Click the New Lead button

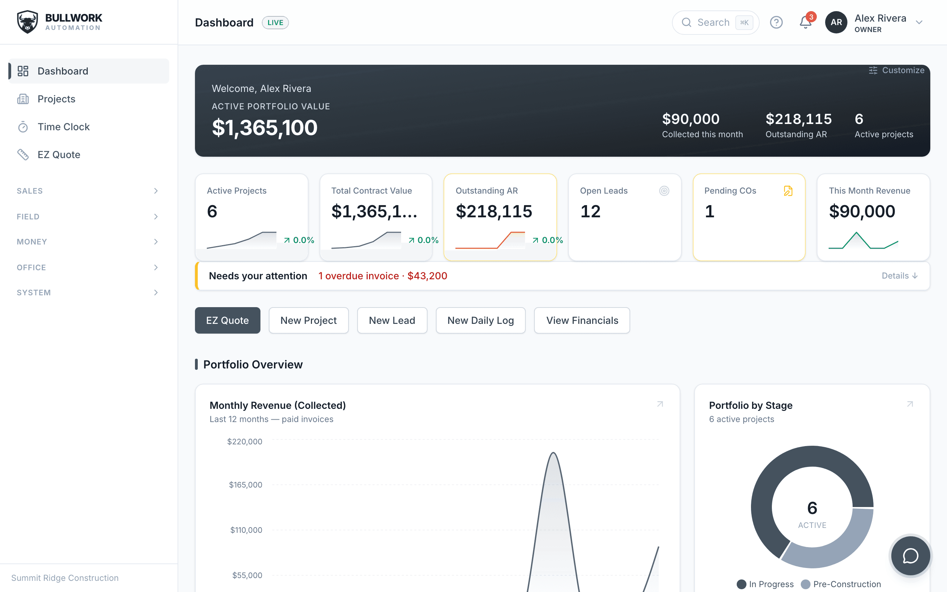(x=392, y=320)
